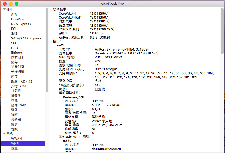Open 光纤通道 in the sidebar
The height and width of the screenshot is (153, 225).
[18, 72]
